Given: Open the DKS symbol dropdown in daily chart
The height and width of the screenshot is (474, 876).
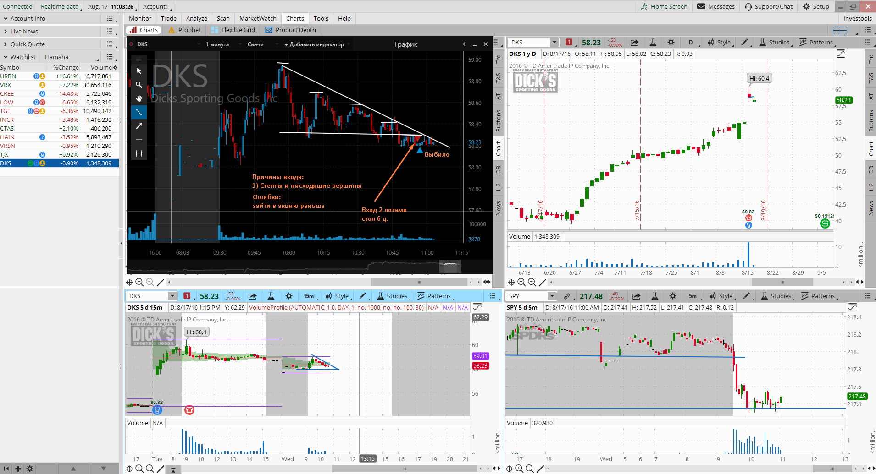Looking at the screenshot, I should pyautogui.click(x=554, y=42).
